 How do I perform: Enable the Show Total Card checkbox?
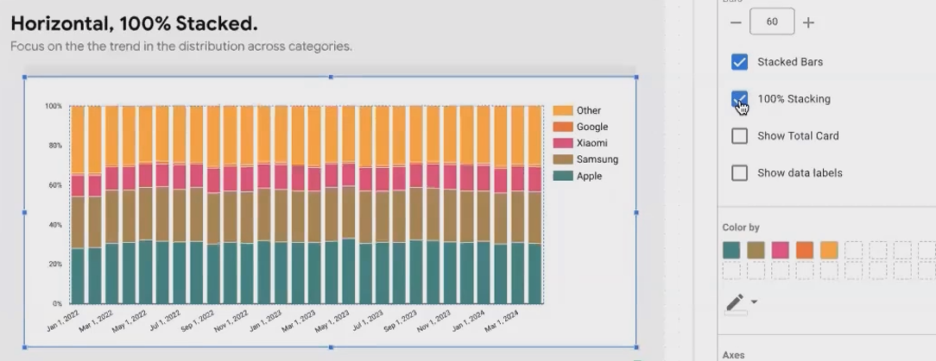point(740,136)
